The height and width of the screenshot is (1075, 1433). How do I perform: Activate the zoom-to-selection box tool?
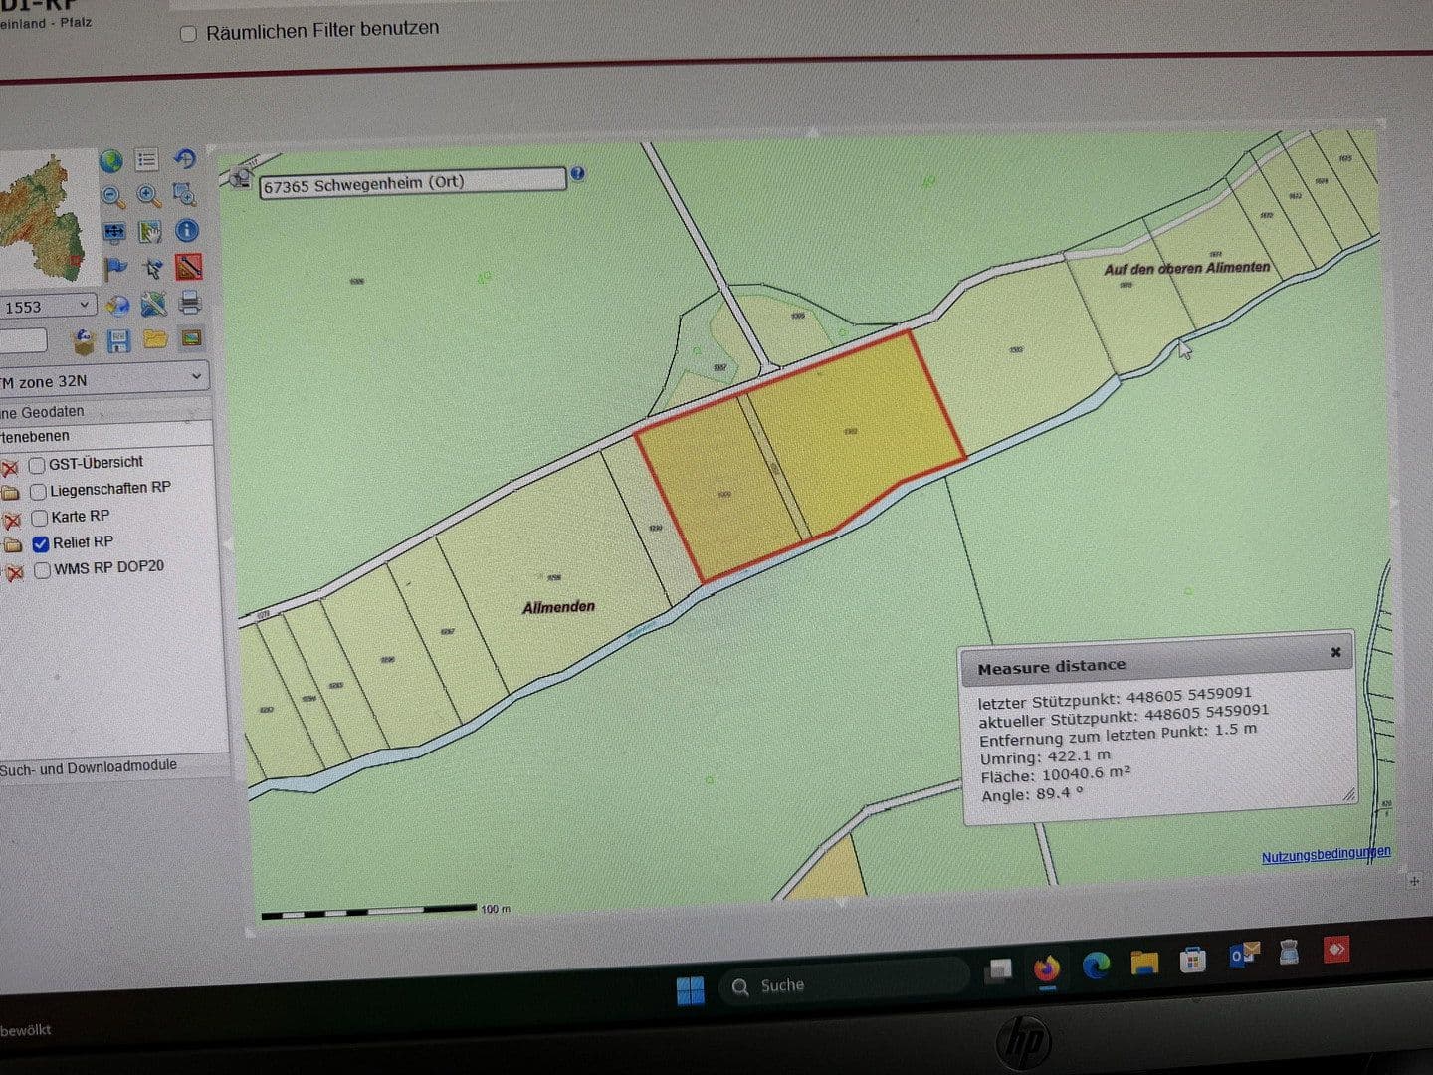pyautogui.click(x=185, y=194)
